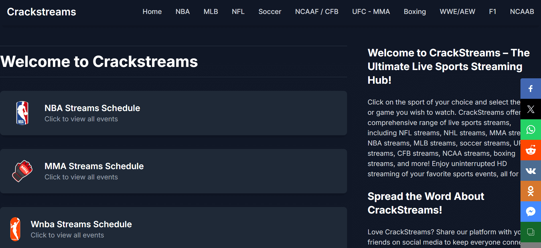The height and width of the screenshot is (248, 541).
Task: Share on X (Twitter) icon
Action: pyautogui.click(x=531, y=109)
